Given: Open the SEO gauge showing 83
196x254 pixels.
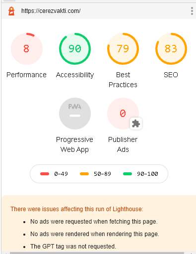Looking at the screenshot, I should point(171,49).
